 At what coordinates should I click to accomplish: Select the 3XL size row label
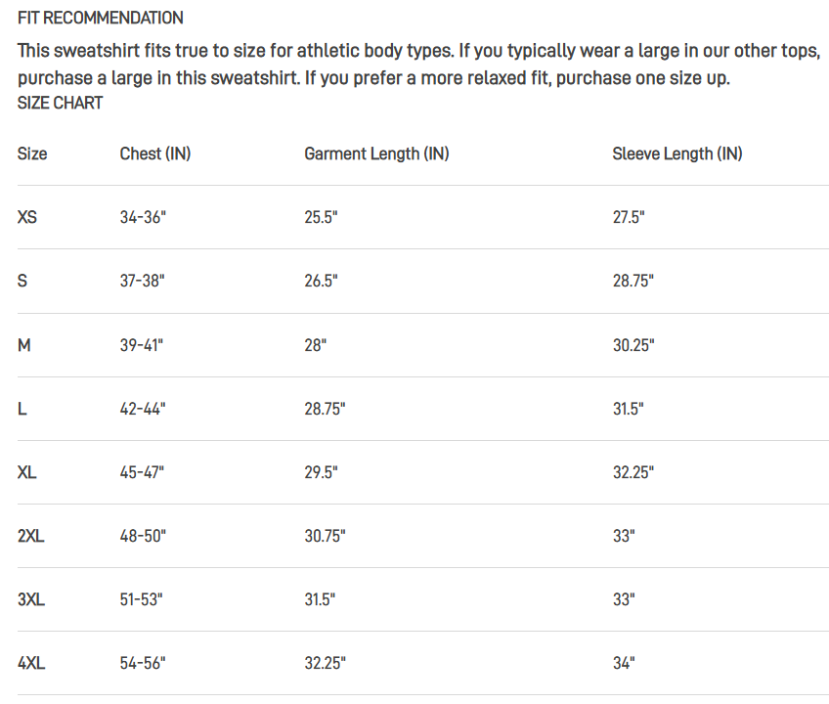[x=31, y=599]
